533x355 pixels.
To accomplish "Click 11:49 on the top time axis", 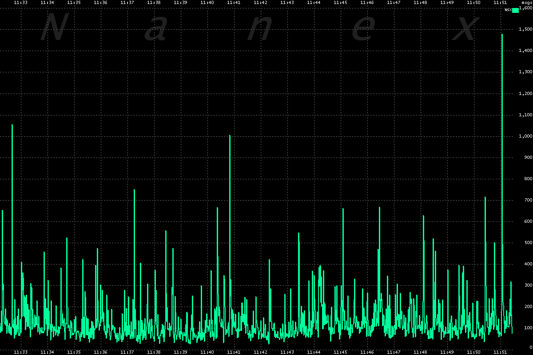I will tap(447, 3).
